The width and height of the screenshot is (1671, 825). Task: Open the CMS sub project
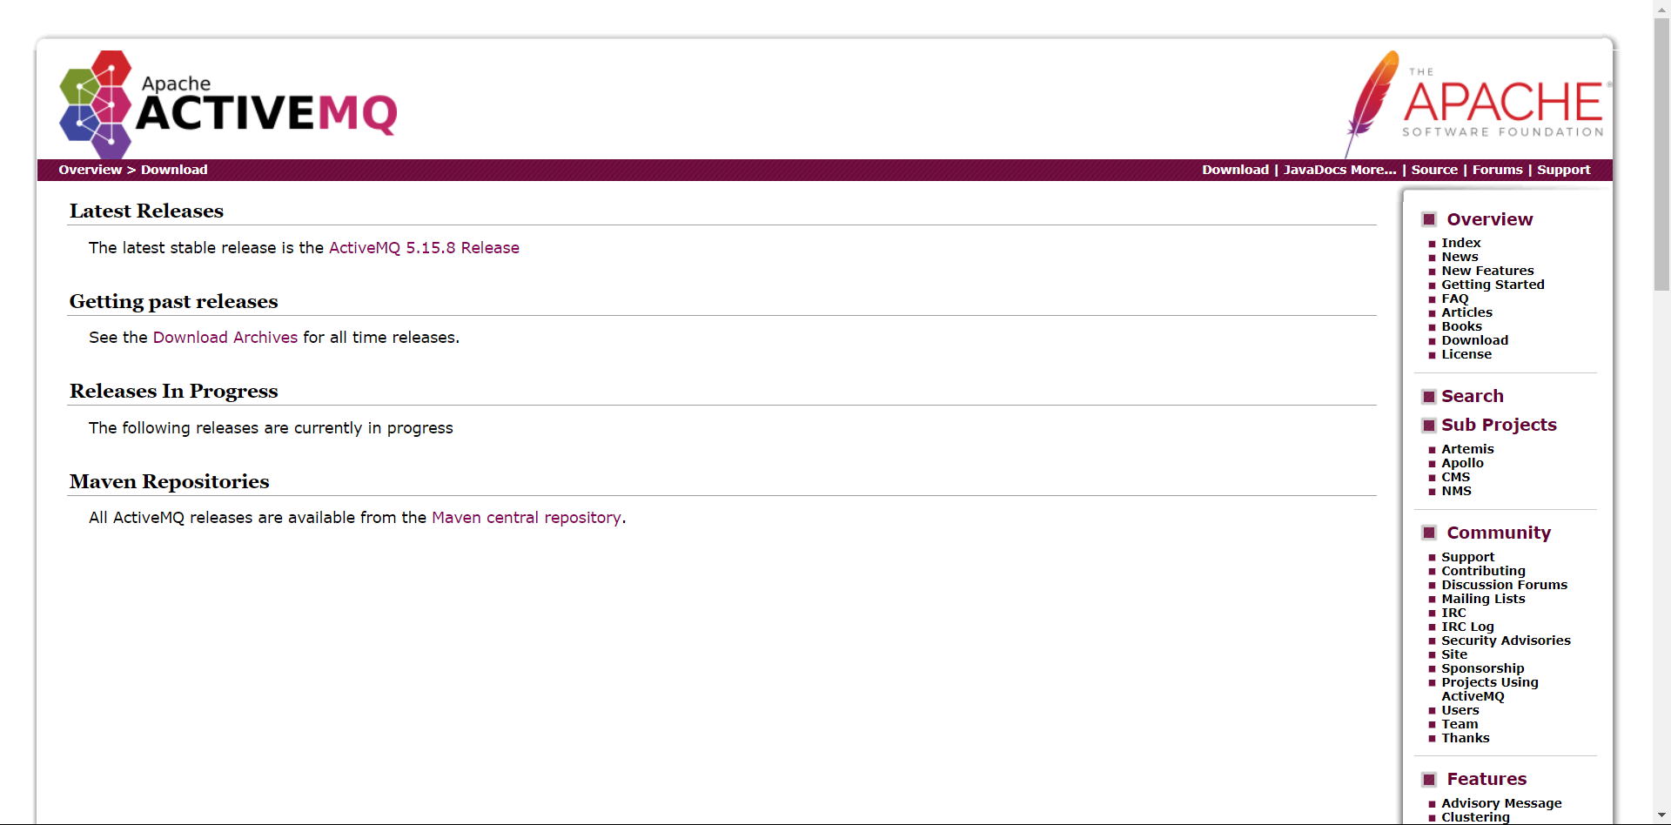coord(1455,477)
